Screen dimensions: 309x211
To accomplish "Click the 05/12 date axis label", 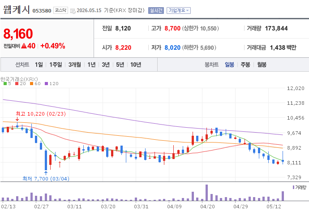I will pyautogui.click(x=274, y=207).
